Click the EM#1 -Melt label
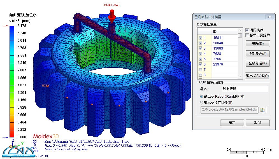Viewport: 279px width, 159px height. [112, 5]
